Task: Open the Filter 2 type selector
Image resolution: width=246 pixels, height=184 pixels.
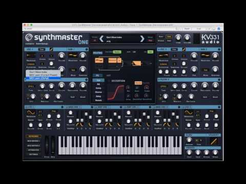Action: click(163, 86)
